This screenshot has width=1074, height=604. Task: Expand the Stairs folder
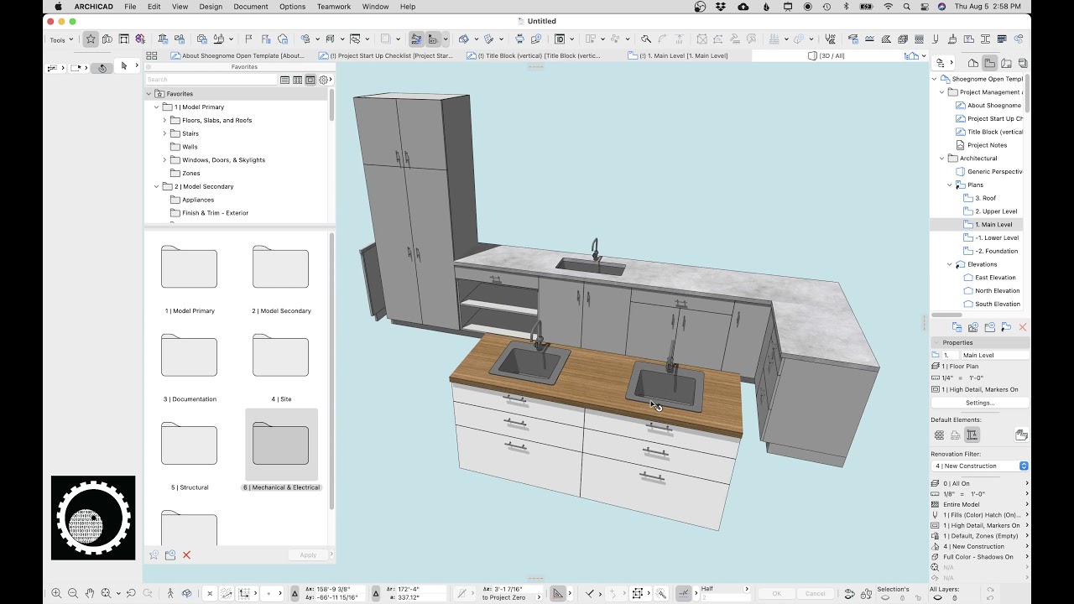click(x=164, y=133)
